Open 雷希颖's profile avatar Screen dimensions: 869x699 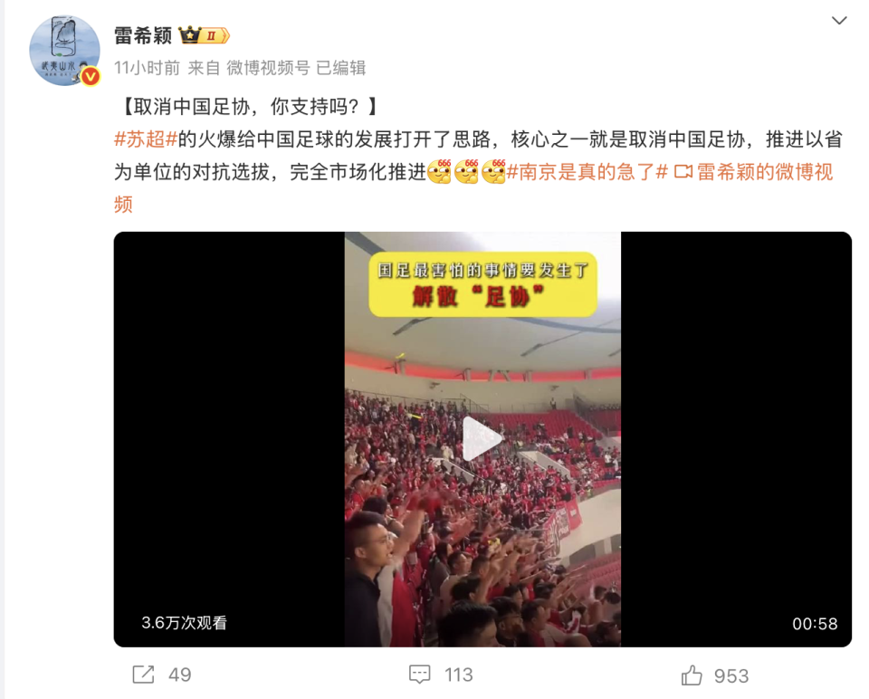(65, 51)
